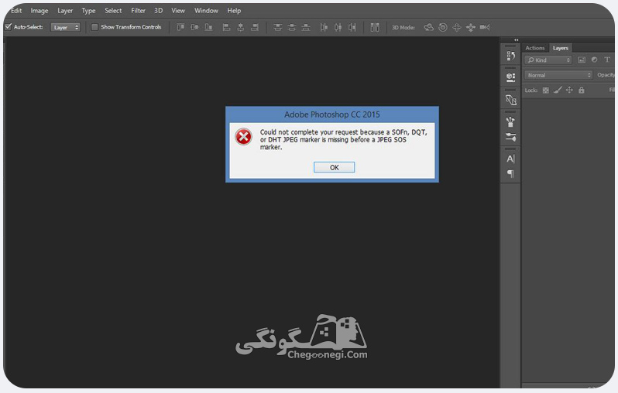Open the Properties panel icon
Image resolution: width=618 pixels, height=393 pixels.
(x=511, y=77)
